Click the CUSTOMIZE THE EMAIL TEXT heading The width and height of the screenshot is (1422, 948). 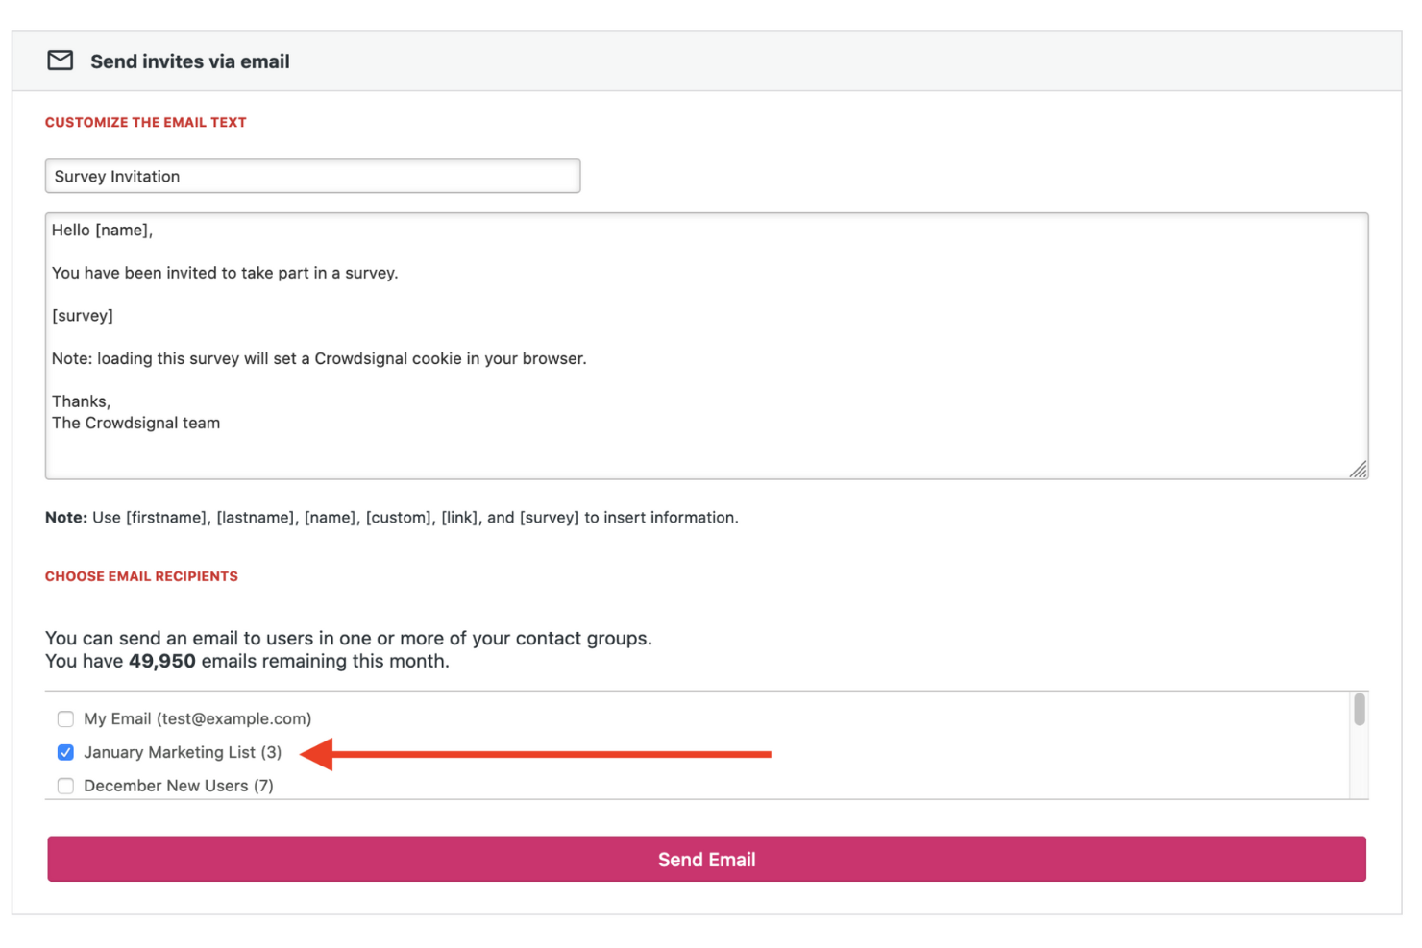145,122
